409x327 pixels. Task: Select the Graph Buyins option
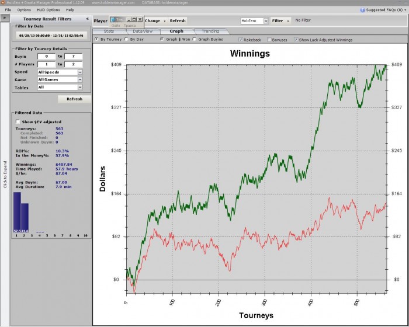point(195,39)
